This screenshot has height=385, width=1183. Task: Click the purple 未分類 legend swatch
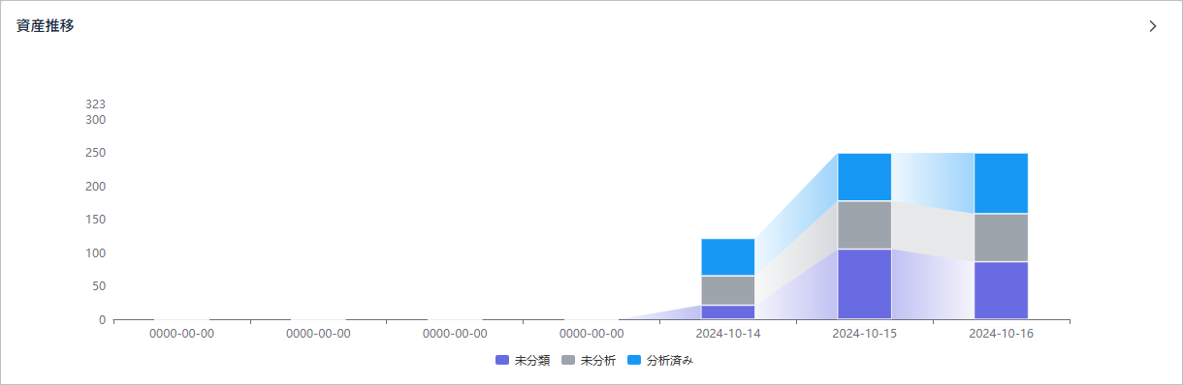coord(501,360)
